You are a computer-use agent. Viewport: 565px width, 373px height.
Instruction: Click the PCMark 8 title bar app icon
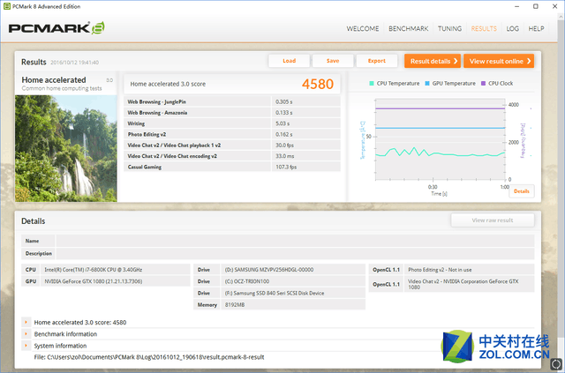coord(6,6)
